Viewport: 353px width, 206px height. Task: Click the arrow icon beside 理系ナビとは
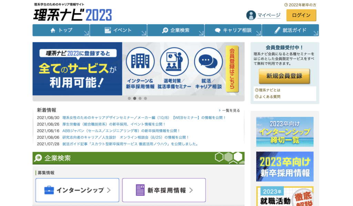pyautogui.click(x=256, y=90)
